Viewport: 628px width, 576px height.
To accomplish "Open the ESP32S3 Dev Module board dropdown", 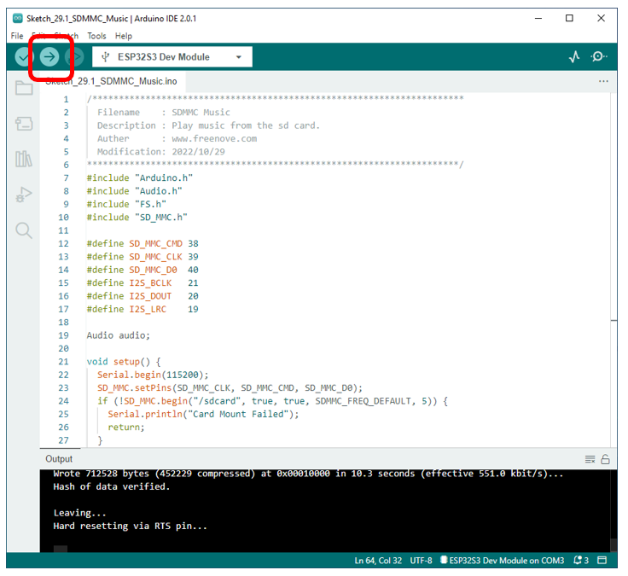I will (172, 57).
